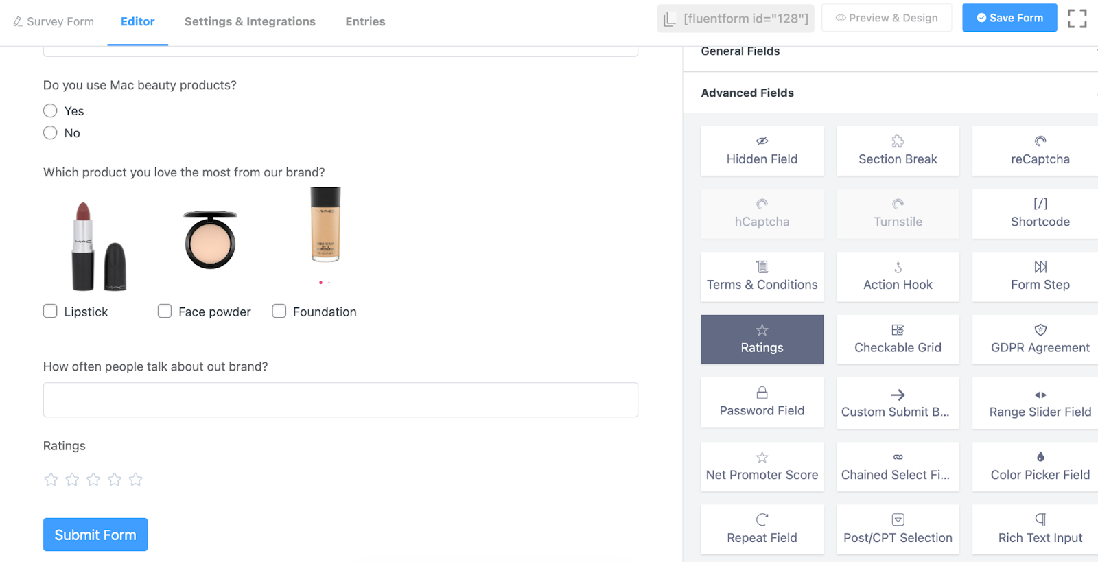Insert a Net Promoter Score field
Viewport: 1098px width, 562px height.
(762, 467)
